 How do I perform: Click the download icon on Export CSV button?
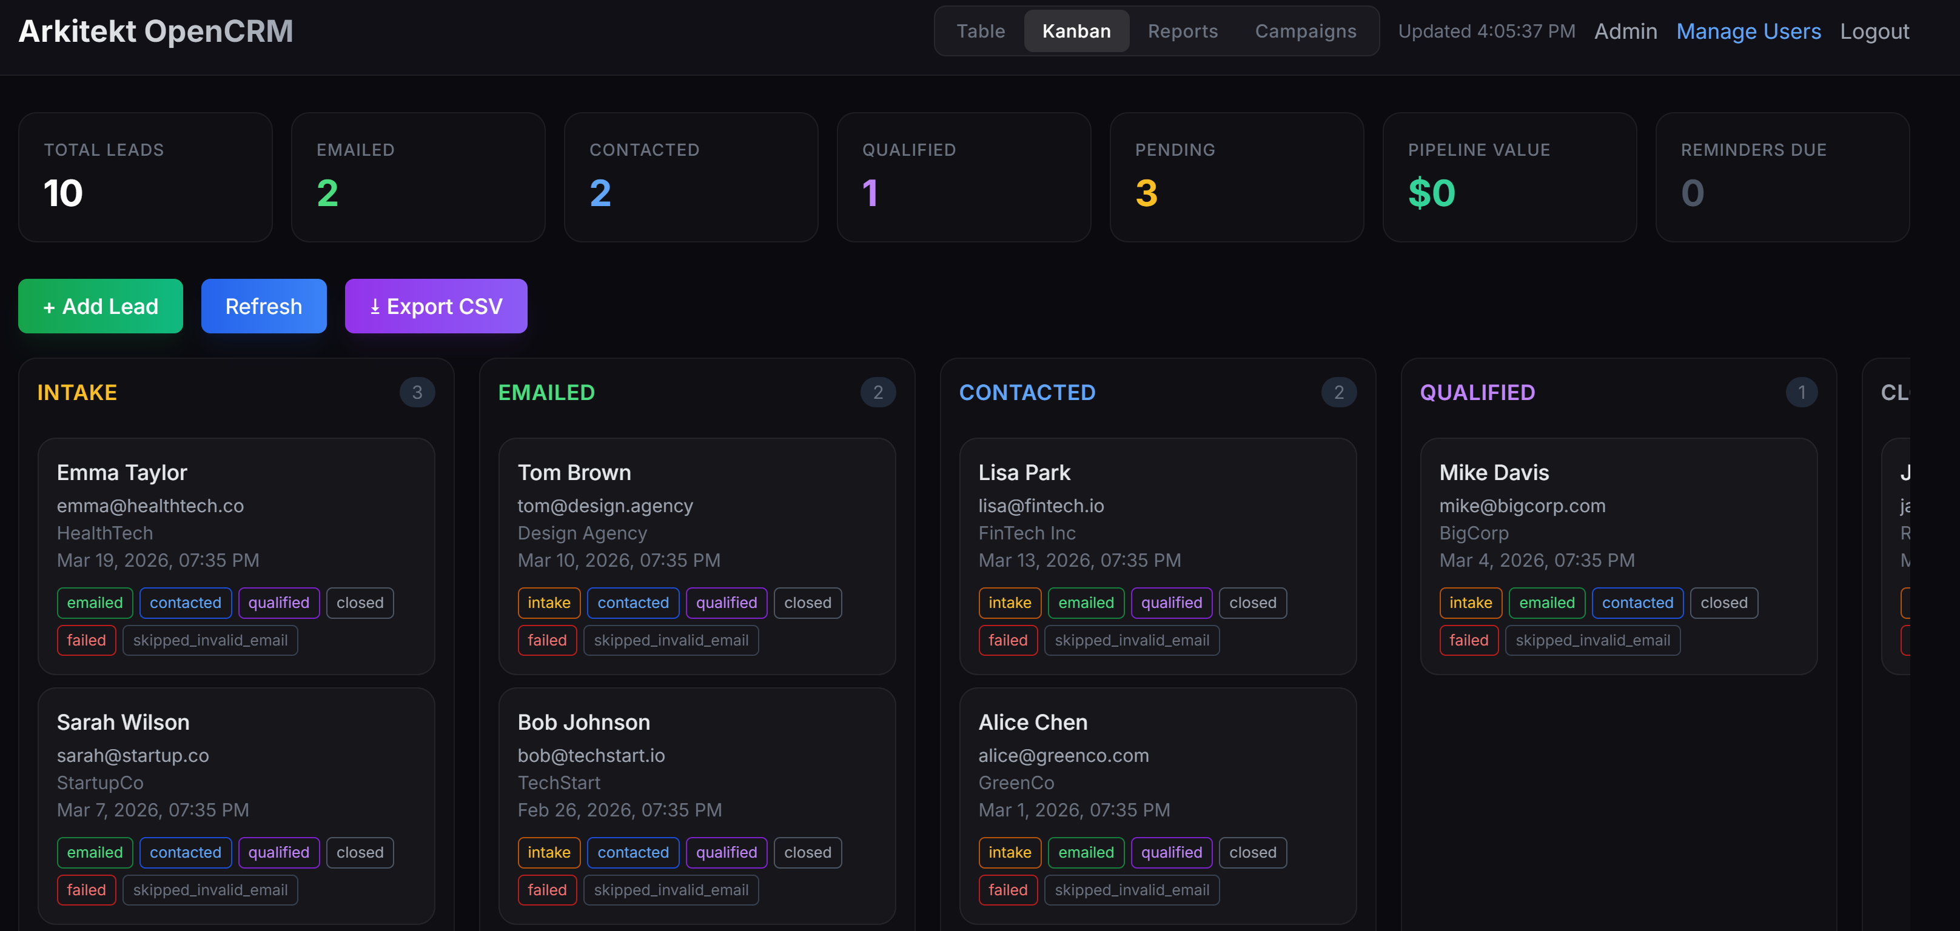point(375,307)
